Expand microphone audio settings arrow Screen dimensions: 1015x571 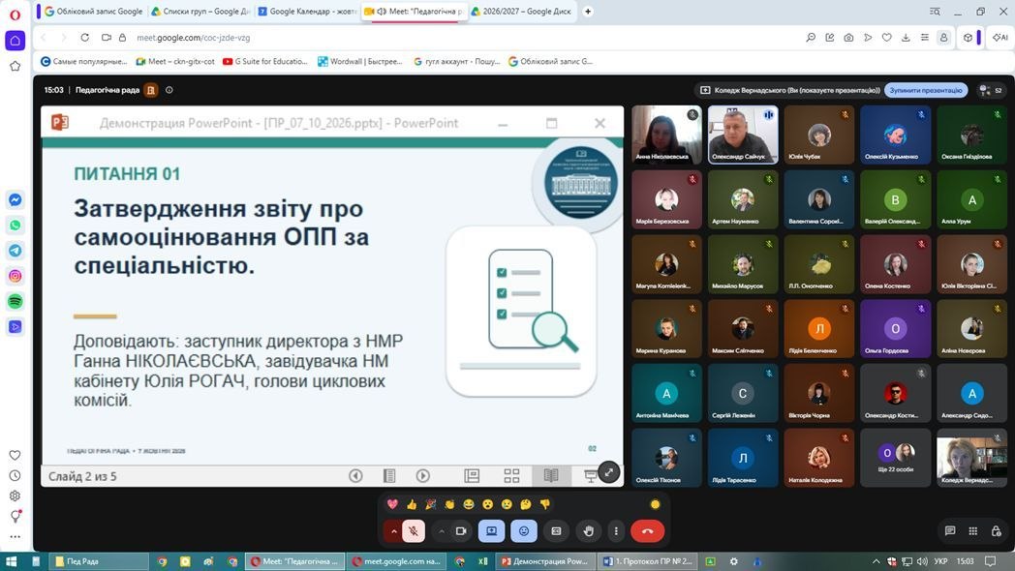click(x=393, y=531)
